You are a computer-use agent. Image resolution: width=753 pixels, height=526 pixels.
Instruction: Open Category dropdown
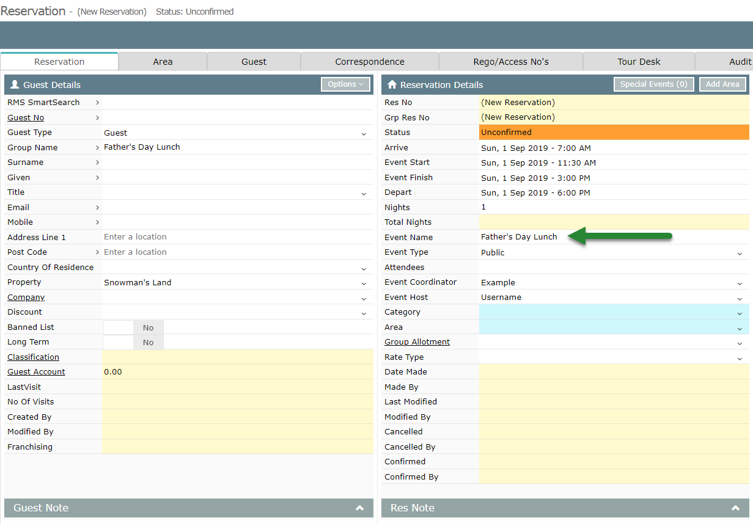740,313
